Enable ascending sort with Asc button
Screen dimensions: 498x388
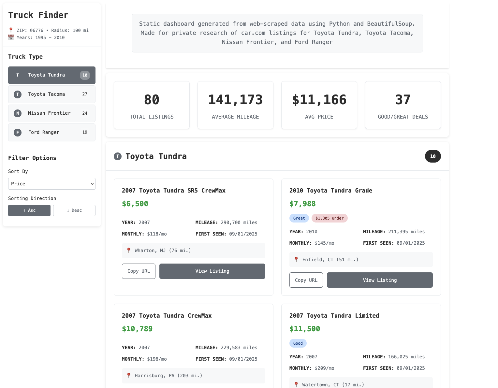(29, 210)
